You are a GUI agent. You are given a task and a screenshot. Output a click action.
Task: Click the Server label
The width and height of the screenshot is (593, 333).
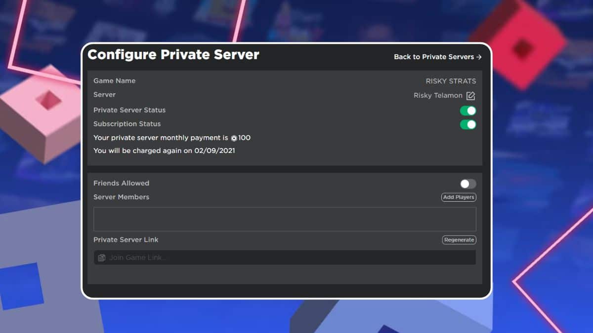(x=104, y=95)
